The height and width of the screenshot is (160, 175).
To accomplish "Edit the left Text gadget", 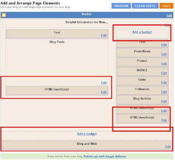I will click(104, 35).
